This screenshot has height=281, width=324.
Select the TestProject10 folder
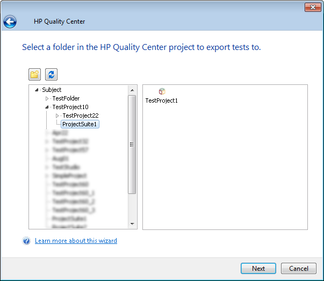coord(70,107)
